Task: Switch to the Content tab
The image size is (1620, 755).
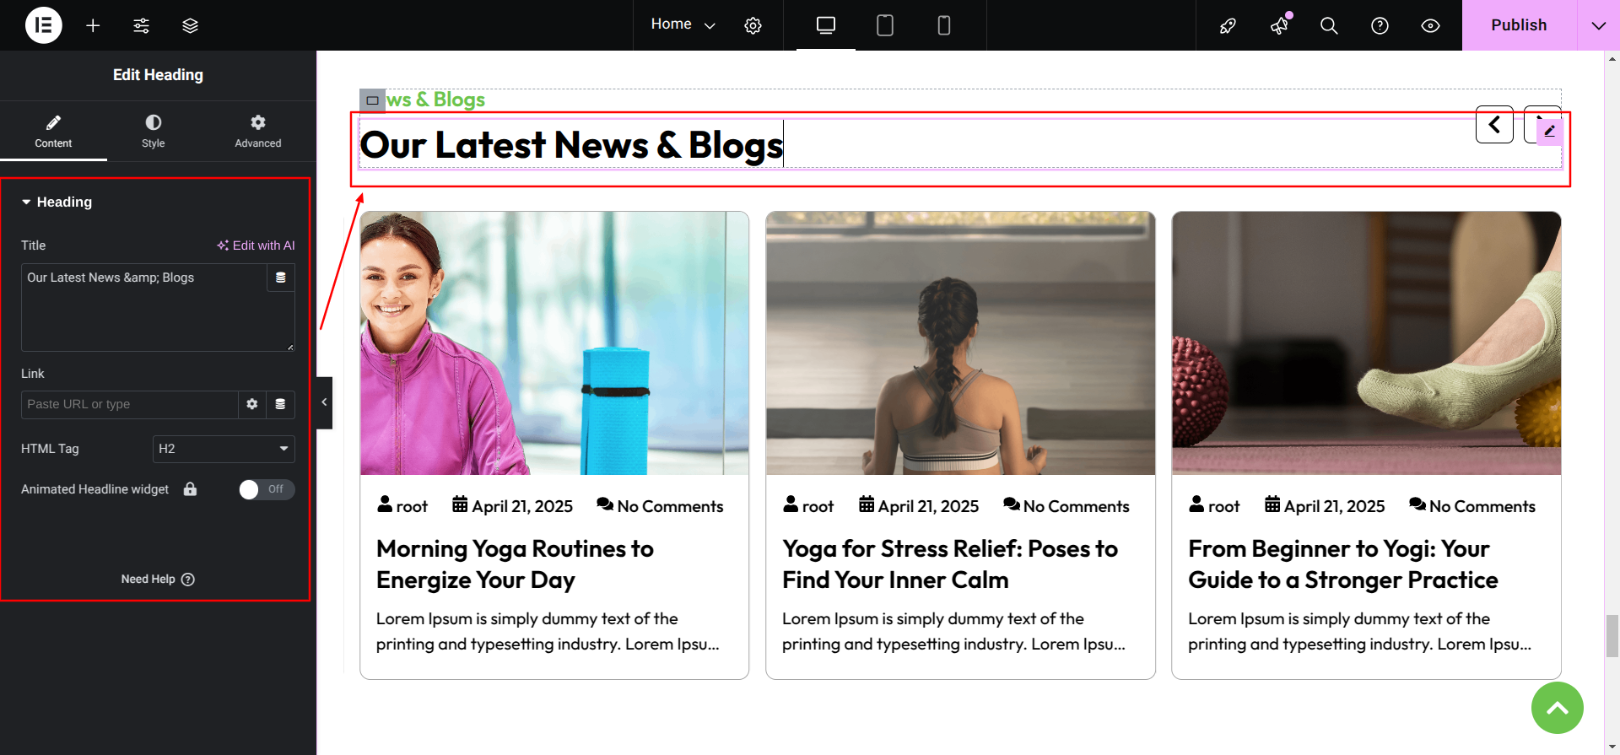Action: [x=53, y=131]
